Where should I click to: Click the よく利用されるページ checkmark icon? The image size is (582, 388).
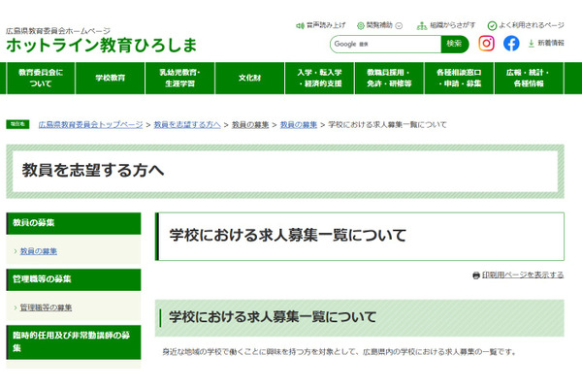492,25
